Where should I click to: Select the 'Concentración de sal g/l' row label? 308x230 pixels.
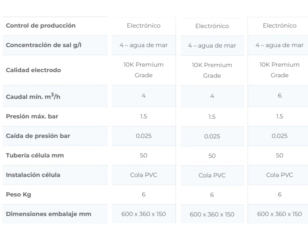coord(43,45)
